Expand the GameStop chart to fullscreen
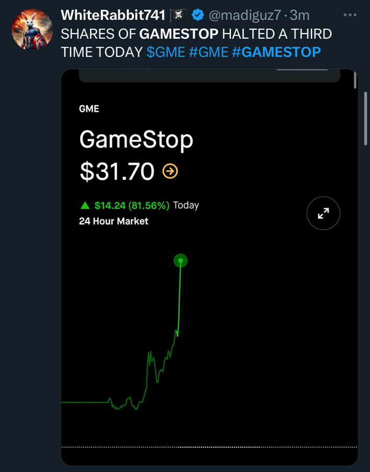 click(x=323, y=213)
